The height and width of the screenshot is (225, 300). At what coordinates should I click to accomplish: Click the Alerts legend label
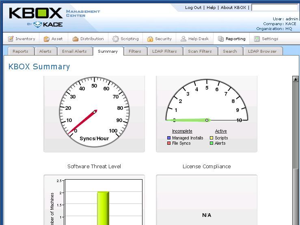(x=220, y=143)
